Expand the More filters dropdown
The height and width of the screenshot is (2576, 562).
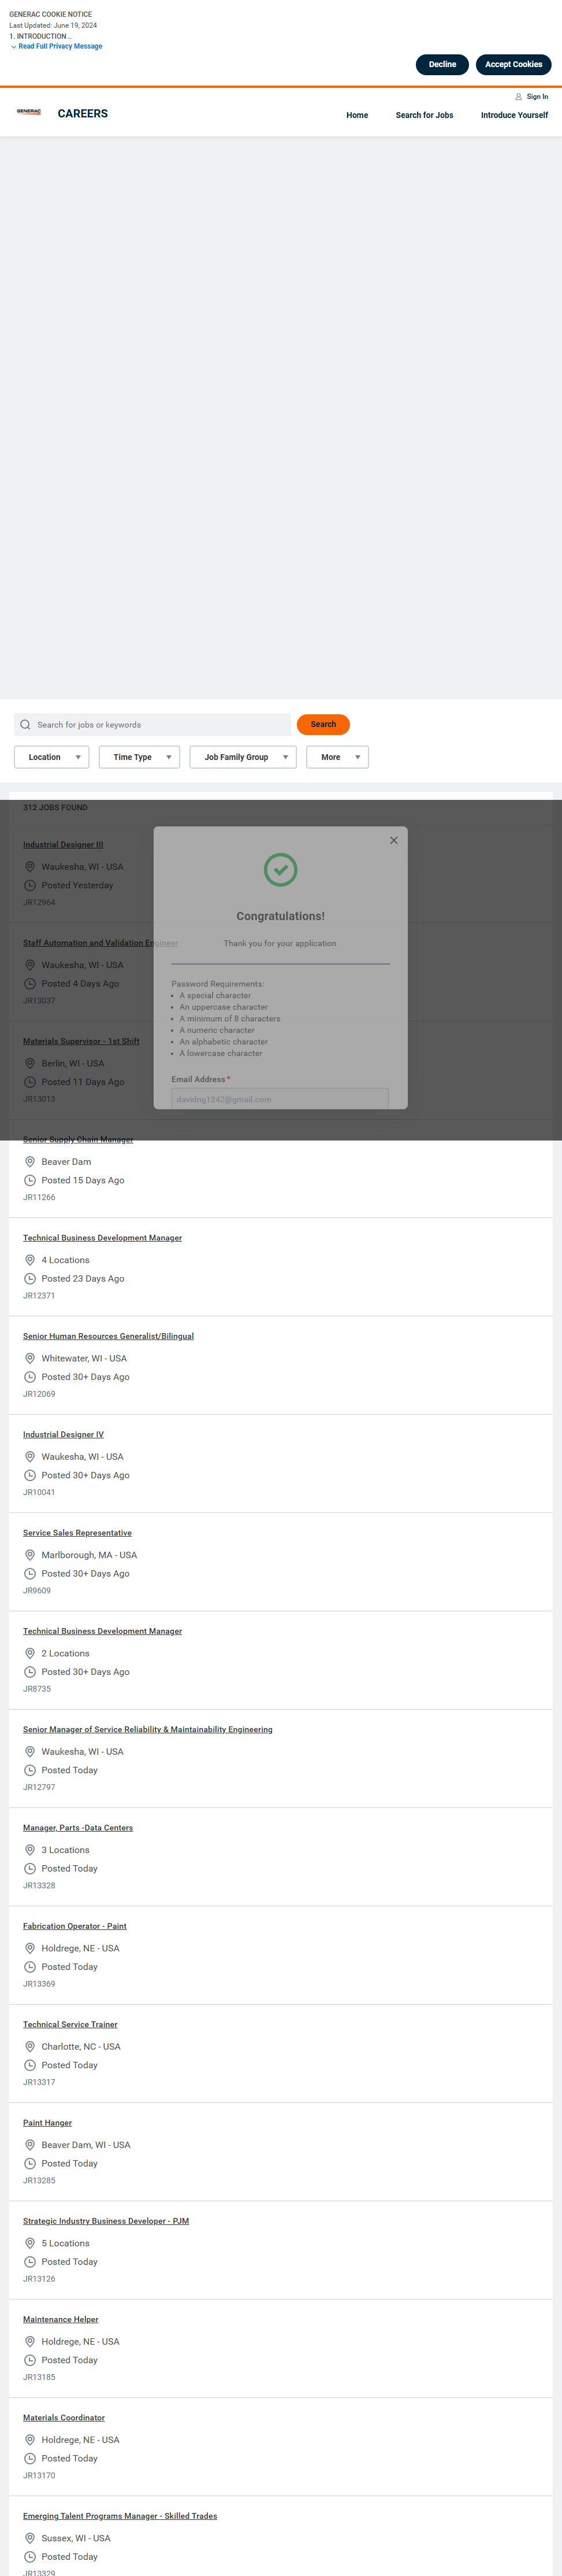click(337, 757)
